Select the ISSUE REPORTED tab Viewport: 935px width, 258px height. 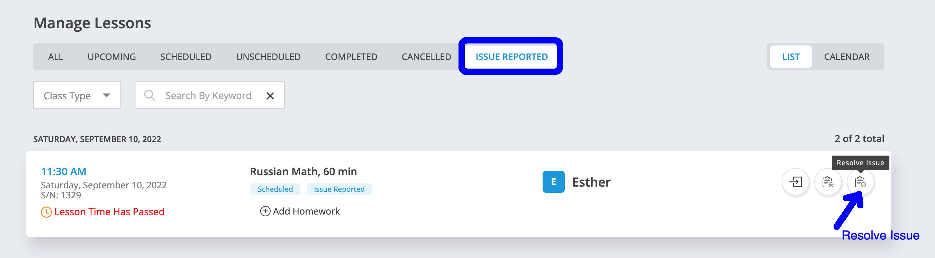pyautogui.click(x=511, y=57)
